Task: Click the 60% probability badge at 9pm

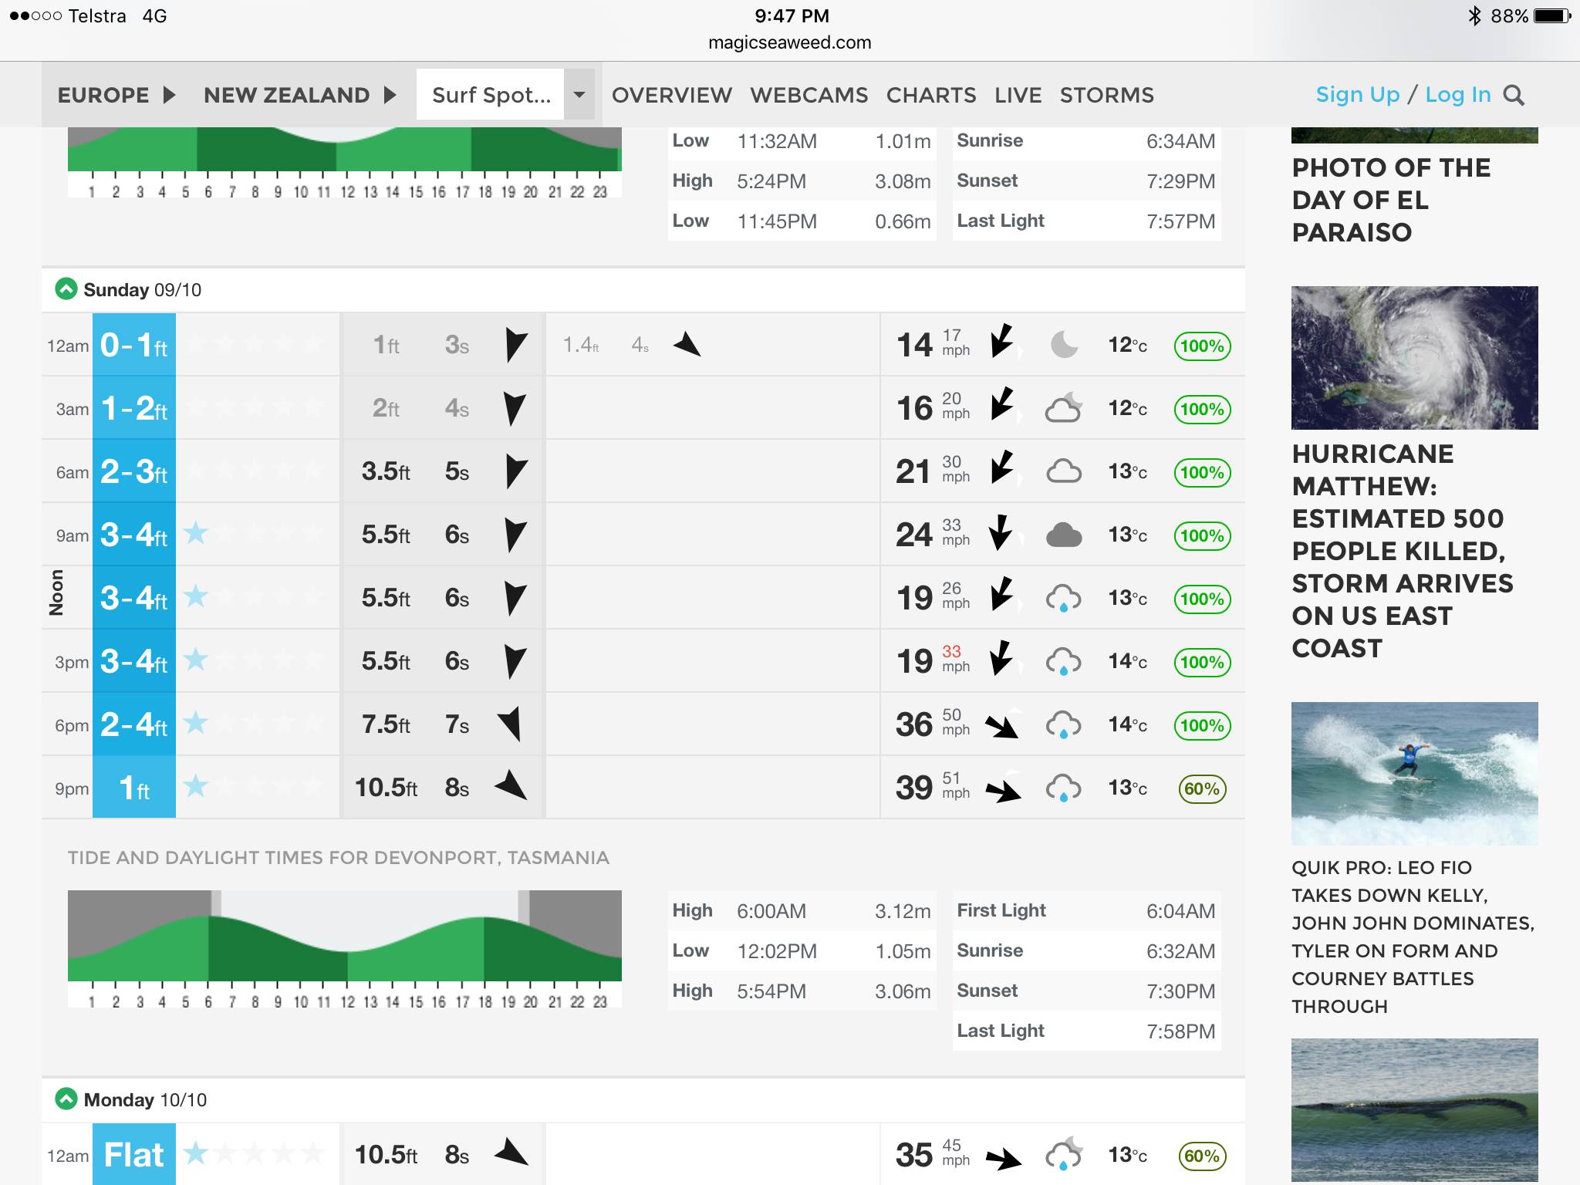Action: pyautogui.click(x=1202, y=788)
